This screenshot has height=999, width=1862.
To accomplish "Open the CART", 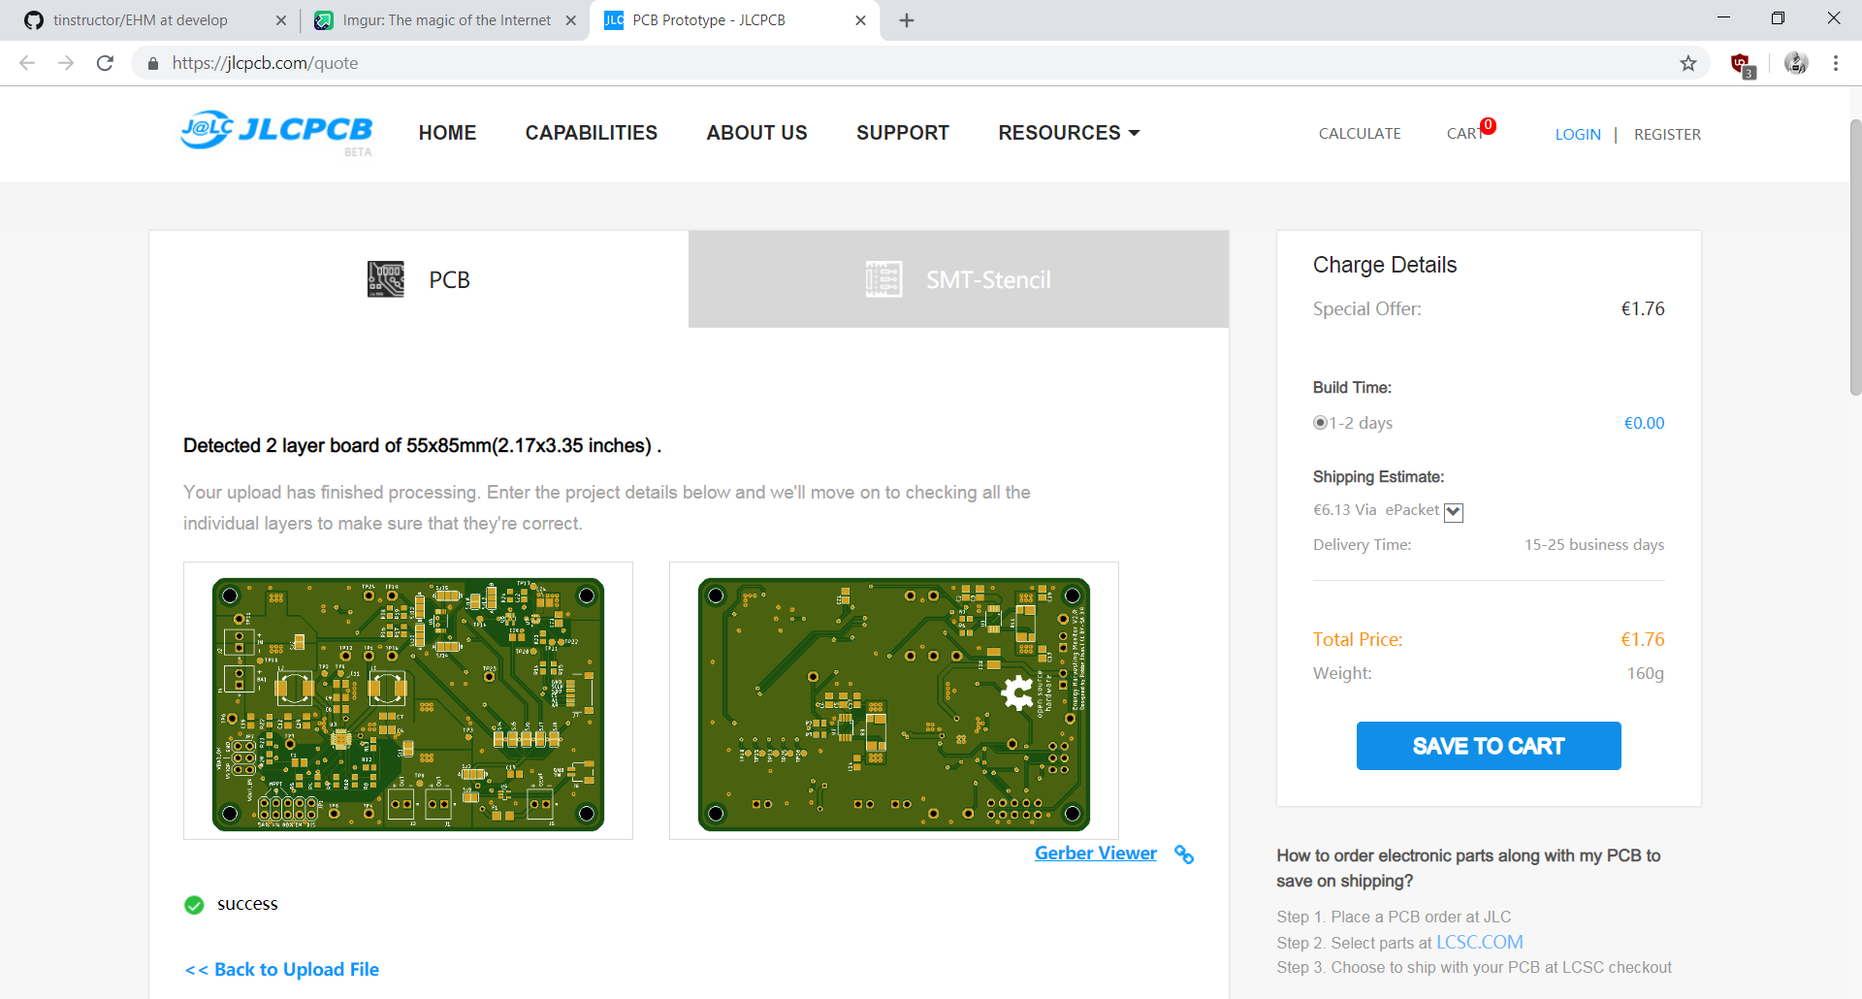I will pos(1463,134).
